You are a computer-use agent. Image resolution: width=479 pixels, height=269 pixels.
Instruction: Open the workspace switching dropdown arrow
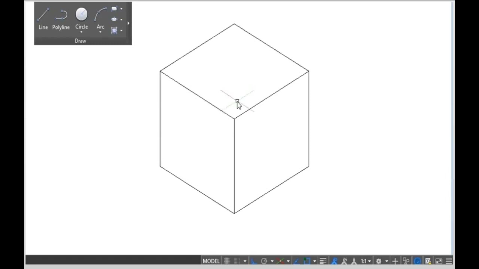[x=387, y=261]
